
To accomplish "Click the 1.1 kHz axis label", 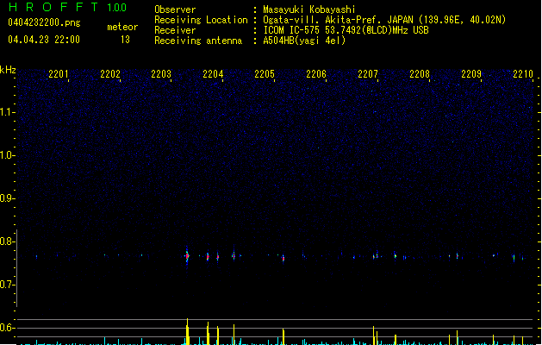I will (x=7, y=112).
